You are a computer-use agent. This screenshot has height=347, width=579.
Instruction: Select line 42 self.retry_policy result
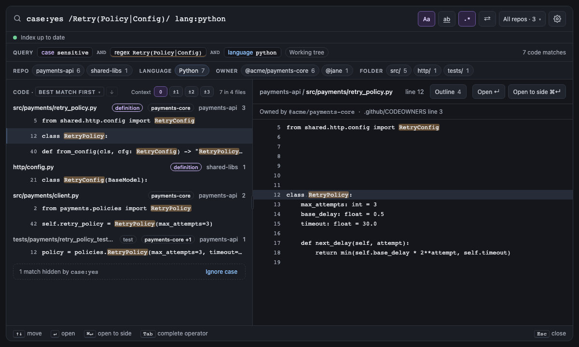point(129,224)
